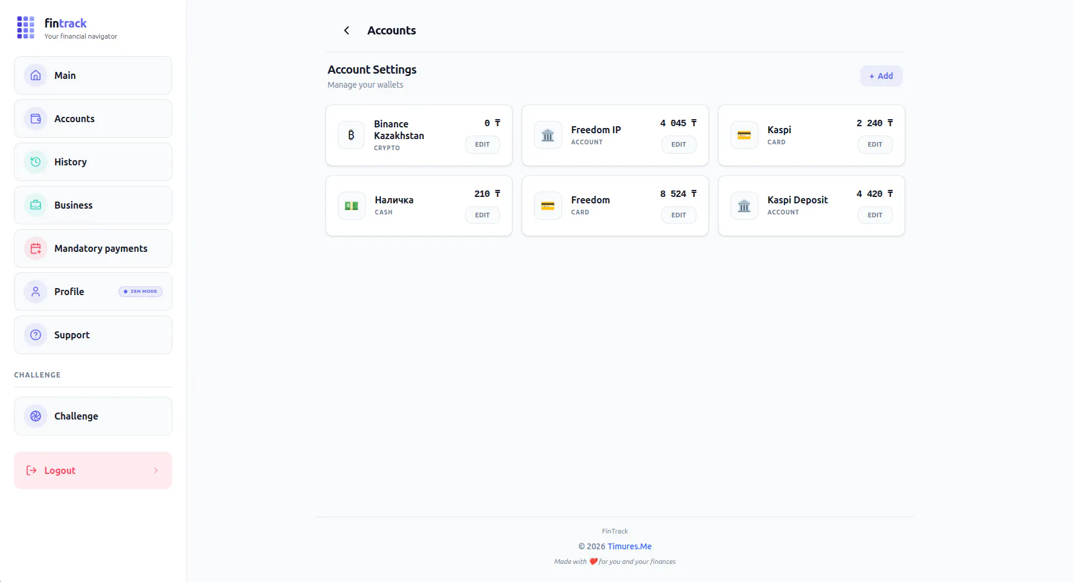The height and width of the screenshot is (582, 1074).
Task: Open the Main menu item
Action: 93,75
